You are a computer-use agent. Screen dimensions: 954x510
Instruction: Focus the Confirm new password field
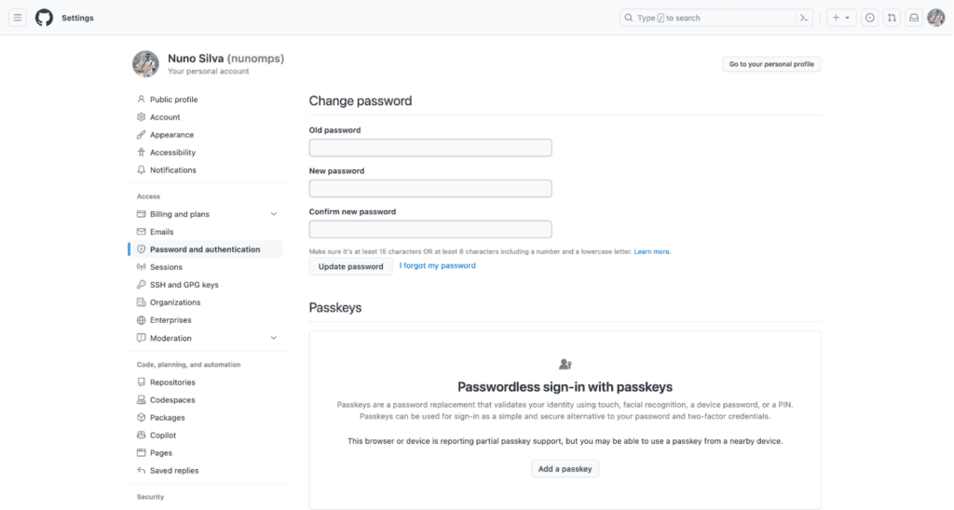pyautogui.click(x=430, y=229)
